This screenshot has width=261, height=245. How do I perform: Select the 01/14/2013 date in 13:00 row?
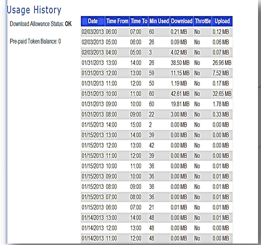pyautogui.click(x=93, y=218)
